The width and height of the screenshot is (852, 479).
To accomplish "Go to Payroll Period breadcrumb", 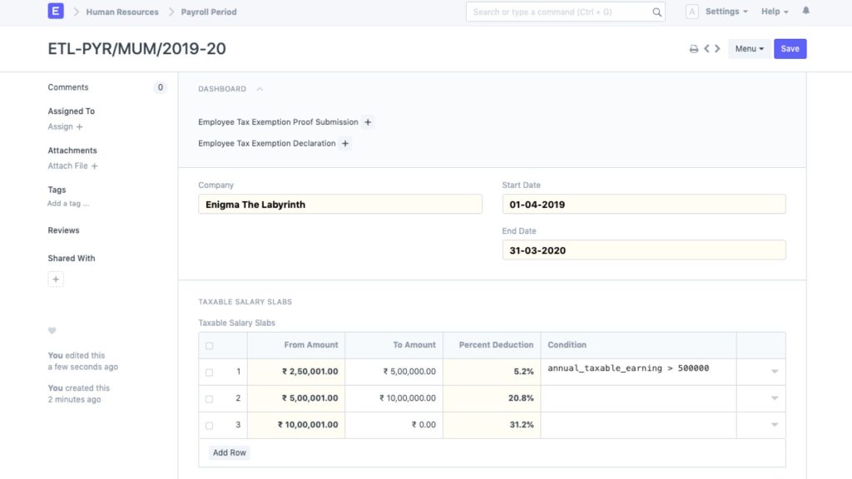I will pyautogui.click(x=209, y=12).
